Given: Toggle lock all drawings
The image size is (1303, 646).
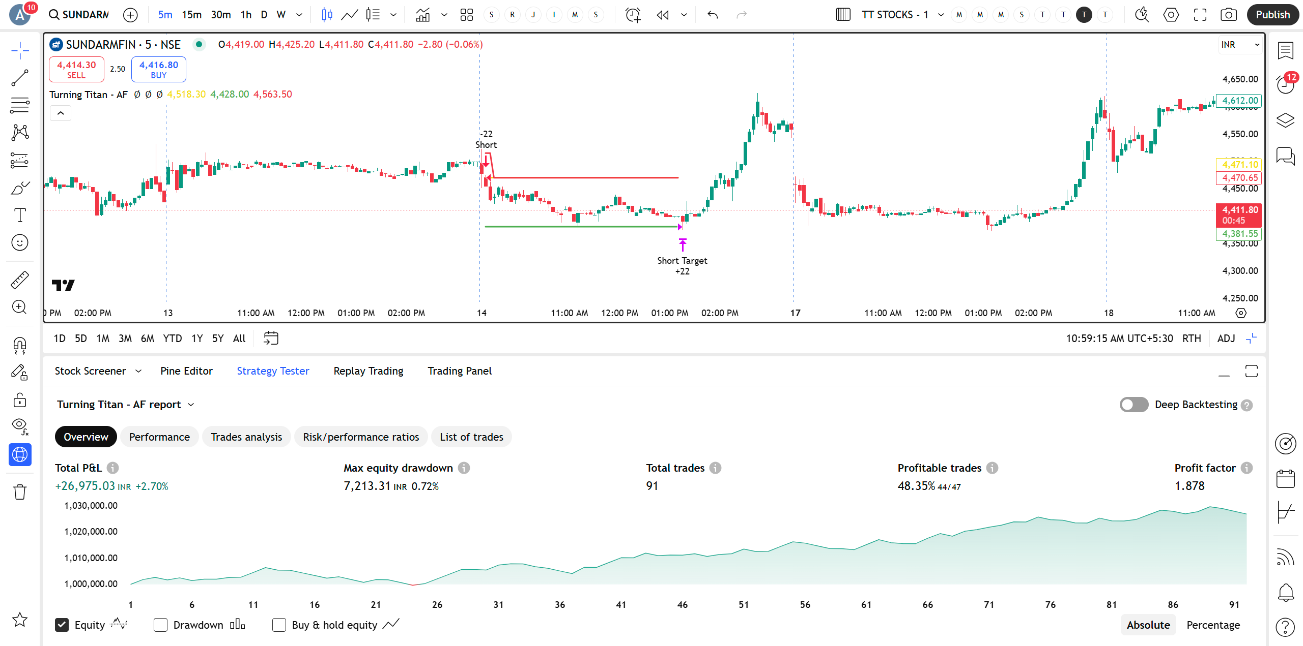Looking at the screenshot, I should pos(20,400).
